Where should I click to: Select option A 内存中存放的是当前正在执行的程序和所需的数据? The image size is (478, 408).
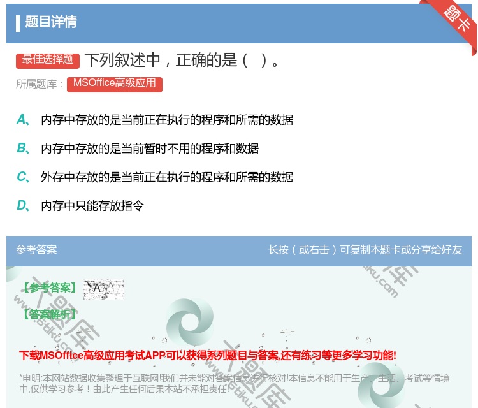(167, 120)
